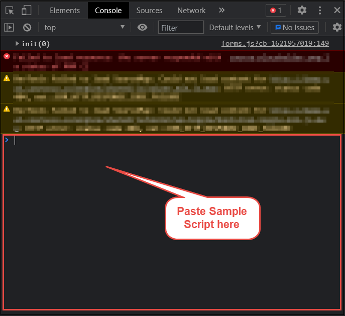Click the red error count badge
345x316 pixels.
[x=276, y=10]
